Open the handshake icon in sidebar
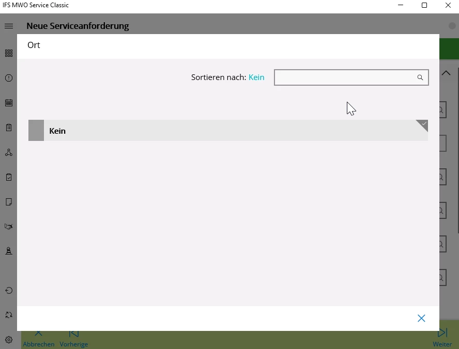 (9, 227)
